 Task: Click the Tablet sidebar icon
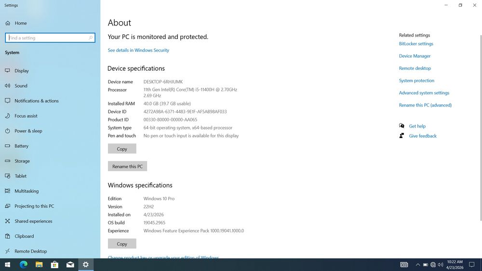pyautogui.click(x=8, y=176)
